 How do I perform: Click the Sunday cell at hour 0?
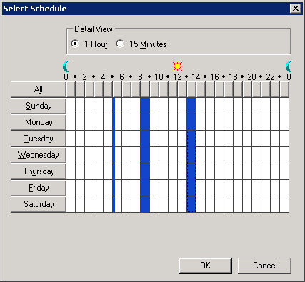pyautogui.click(x=71, y=106)
